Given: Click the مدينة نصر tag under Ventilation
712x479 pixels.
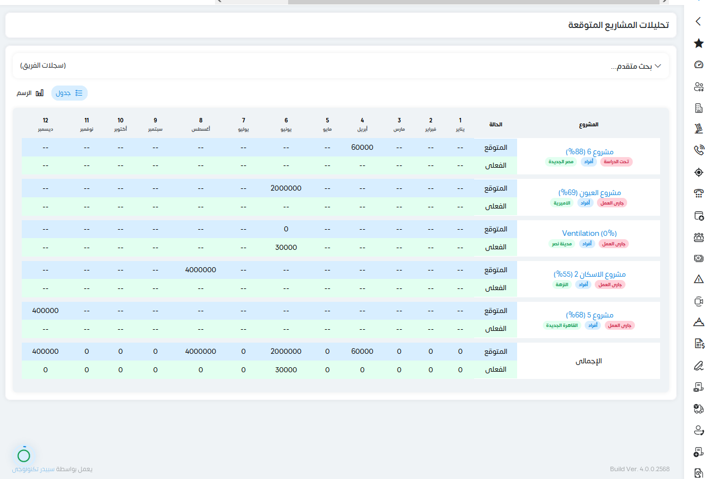Looking at the screenshot, I should 561,244.
